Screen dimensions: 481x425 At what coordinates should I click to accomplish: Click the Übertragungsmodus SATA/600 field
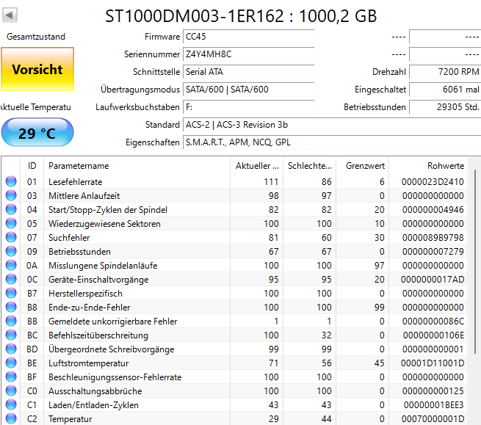click(x=248, y=90)
